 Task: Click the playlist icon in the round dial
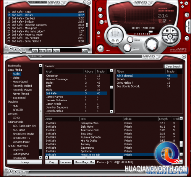point(115,33)
